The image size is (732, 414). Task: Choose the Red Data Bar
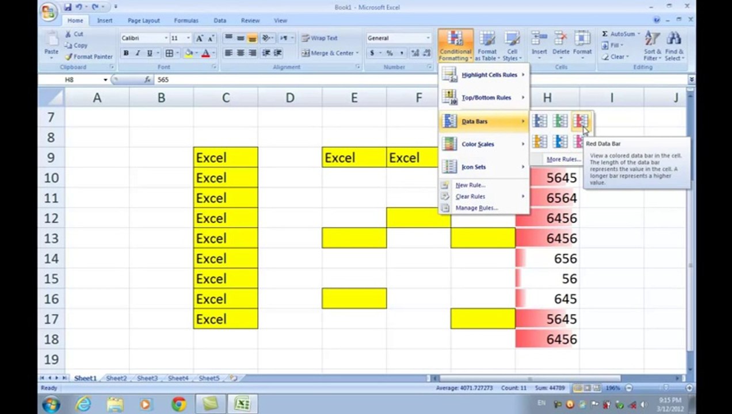tap(581, 121)
